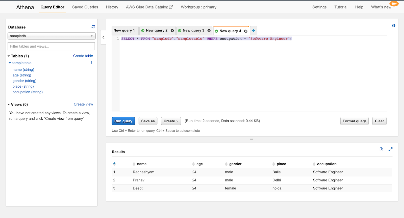Open the History page
Image resolution: width=404 pixels, height=218 pixels.
[x=112, y=7]
